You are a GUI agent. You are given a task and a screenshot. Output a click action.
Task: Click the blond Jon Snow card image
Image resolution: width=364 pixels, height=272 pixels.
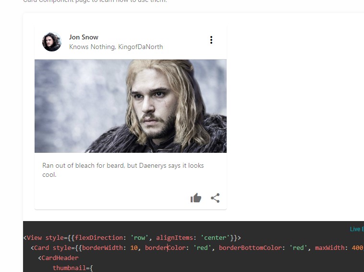click(131, 106)
